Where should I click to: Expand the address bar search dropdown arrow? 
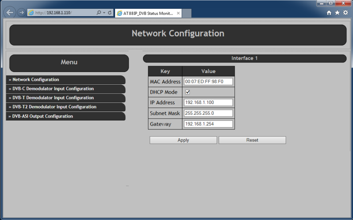104,12
